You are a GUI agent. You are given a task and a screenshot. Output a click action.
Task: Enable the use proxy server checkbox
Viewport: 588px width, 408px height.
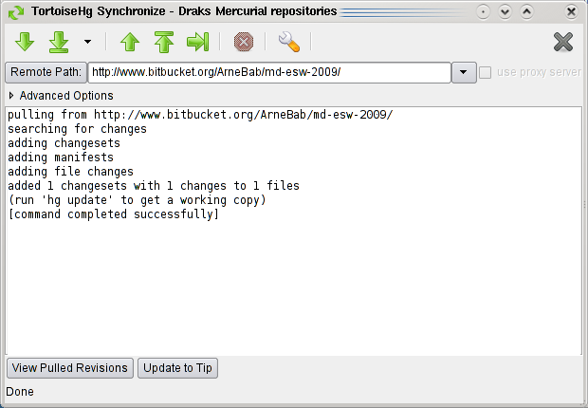[x=486, y=73]
